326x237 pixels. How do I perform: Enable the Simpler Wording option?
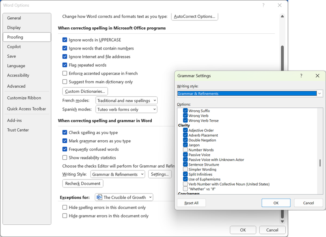pyautogui.click(x=185, y=170)
